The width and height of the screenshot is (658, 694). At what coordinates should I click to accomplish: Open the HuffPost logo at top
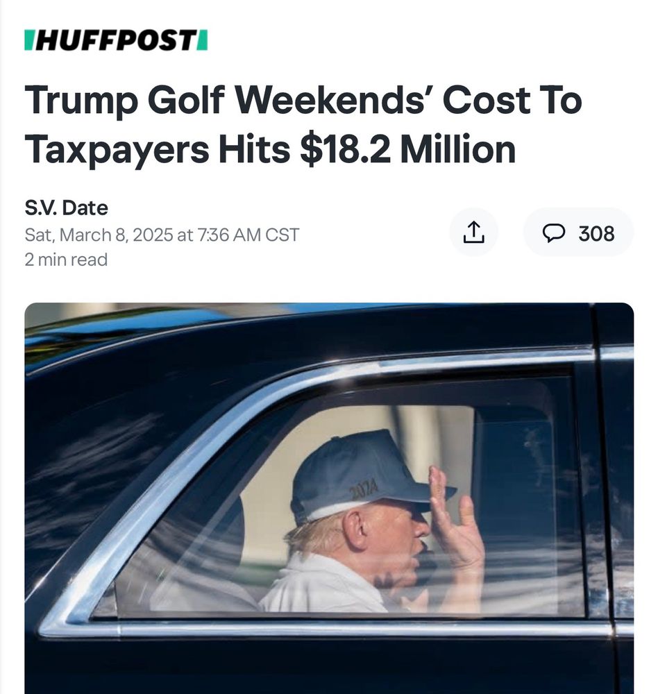116,40
